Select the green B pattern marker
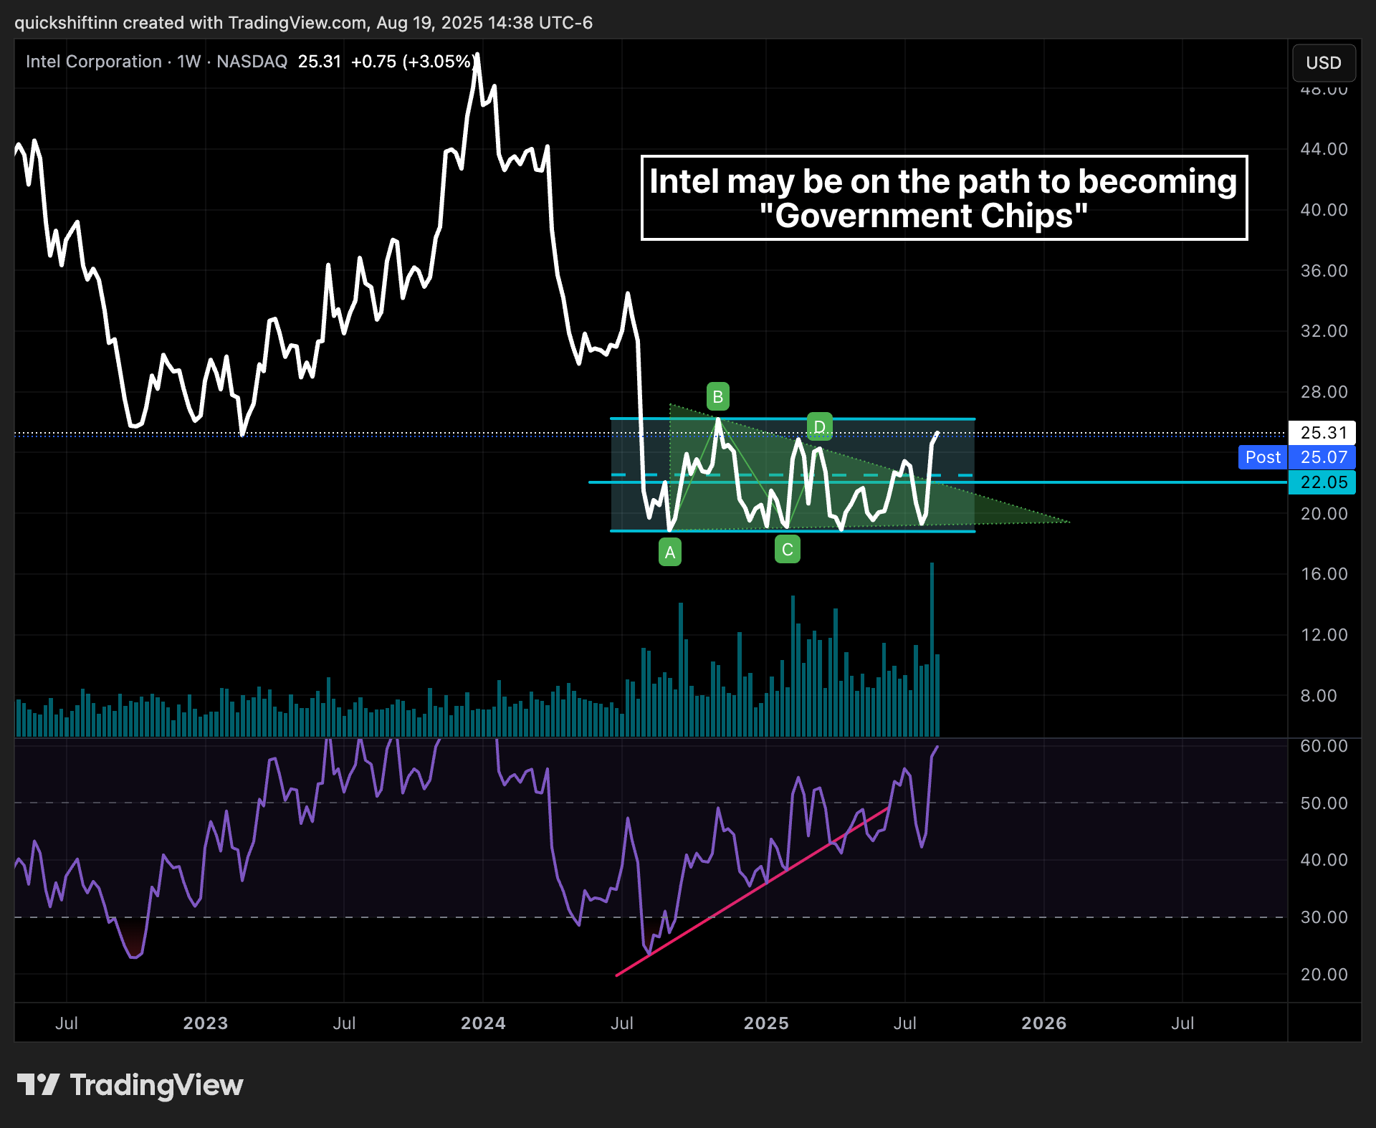Screen dimensions: 1376x1128 coord(718,396)
